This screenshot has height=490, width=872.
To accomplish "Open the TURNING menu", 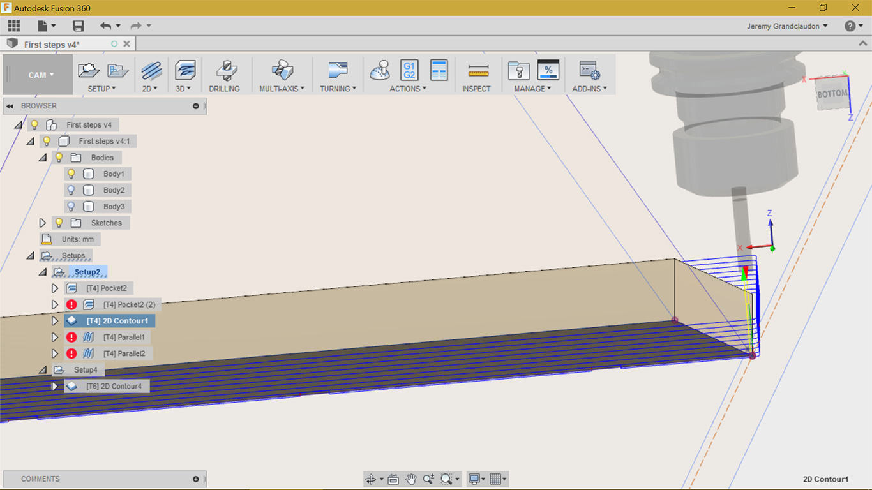I will pos(338,89).
